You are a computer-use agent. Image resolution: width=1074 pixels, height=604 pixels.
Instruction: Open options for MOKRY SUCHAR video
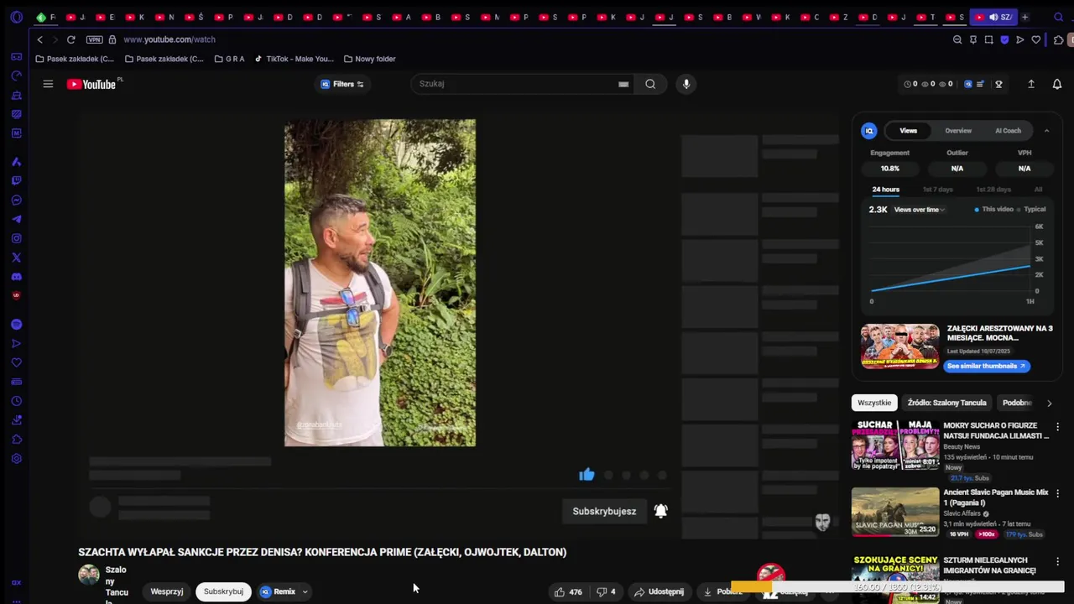[1057, 427]
